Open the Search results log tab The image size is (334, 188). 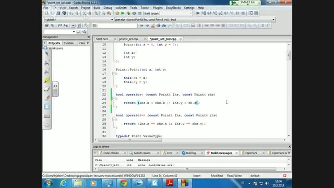click(x=142, y=153)
